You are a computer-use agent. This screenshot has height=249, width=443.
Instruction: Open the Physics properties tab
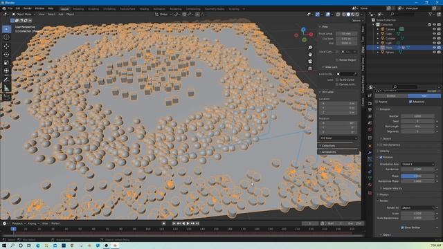[x=370, y=165]
